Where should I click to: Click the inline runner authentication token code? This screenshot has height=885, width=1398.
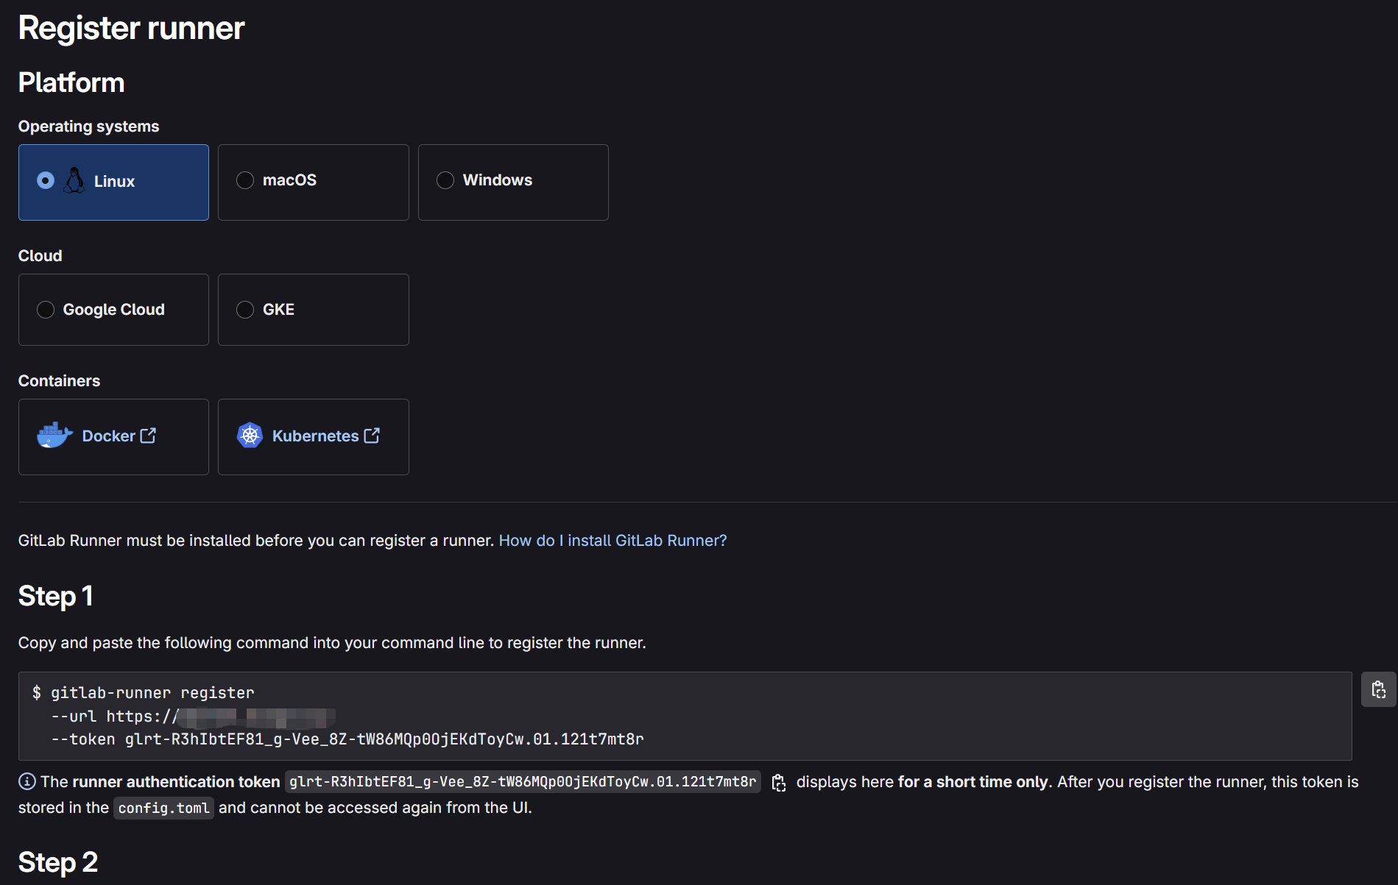click(523, 782)
